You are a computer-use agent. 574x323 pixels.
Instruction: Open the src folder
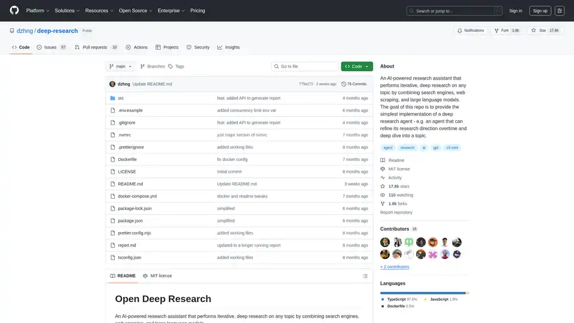tap(121, 97)
